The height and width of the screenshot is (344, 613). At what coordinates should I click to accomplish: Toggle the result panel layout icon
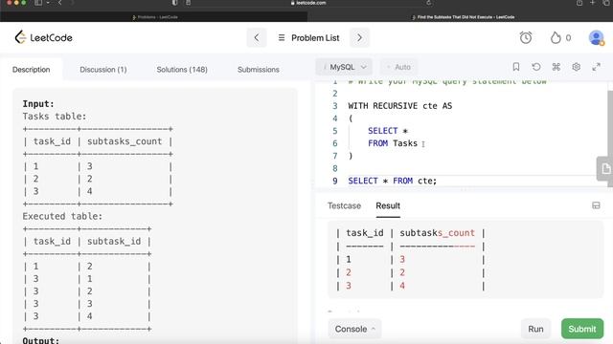point(596,205)
